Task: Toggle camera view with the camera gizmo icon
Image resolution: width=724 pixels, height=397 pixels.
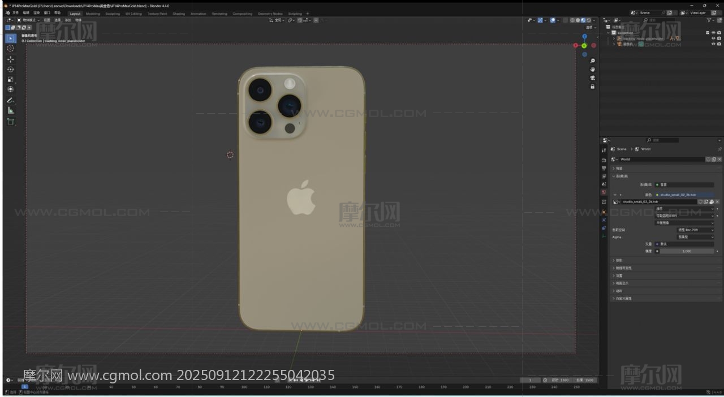Action: click(592, 78)
